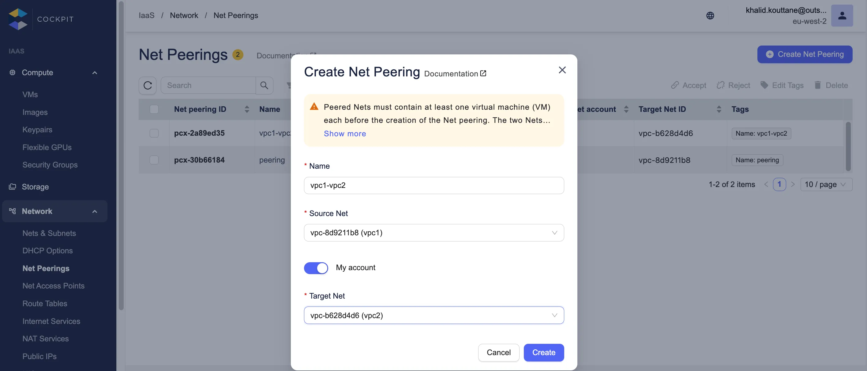Check the pcx-2a89ed35 row checkbox

(154, 133)
